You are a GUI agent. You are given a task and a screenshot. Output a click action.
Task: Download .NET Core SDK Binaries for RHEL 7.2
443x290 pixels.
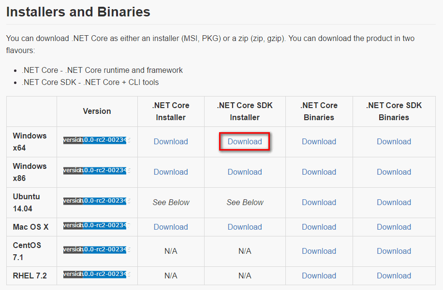(x=394, y=276)
